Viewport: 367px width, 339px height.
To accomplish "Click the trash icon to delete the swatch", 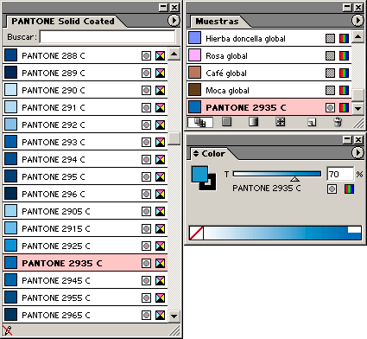I will click(x=338, y=122).
